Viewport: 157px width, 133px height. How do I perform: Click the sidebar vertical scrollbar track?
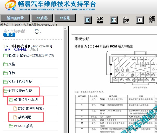[66, 81]
